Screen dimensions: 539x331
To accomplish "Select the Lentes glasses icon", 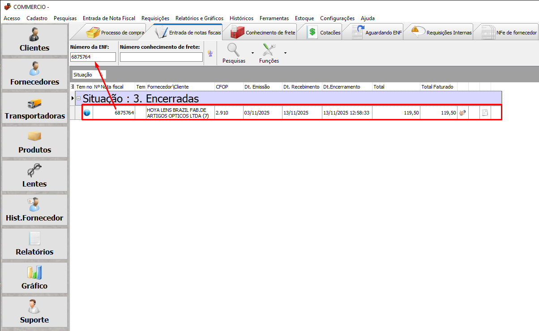I will coord(34,170).
